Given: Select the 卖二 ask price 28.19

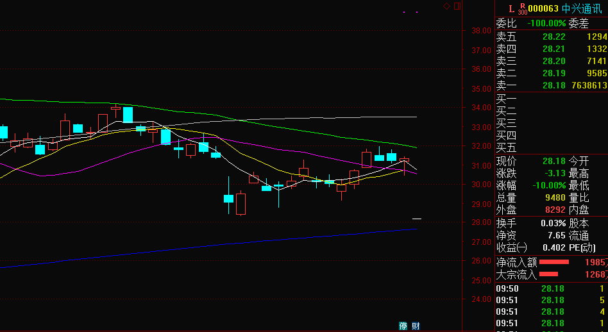Looking at the screenshot, I should [x=553, y=73].
